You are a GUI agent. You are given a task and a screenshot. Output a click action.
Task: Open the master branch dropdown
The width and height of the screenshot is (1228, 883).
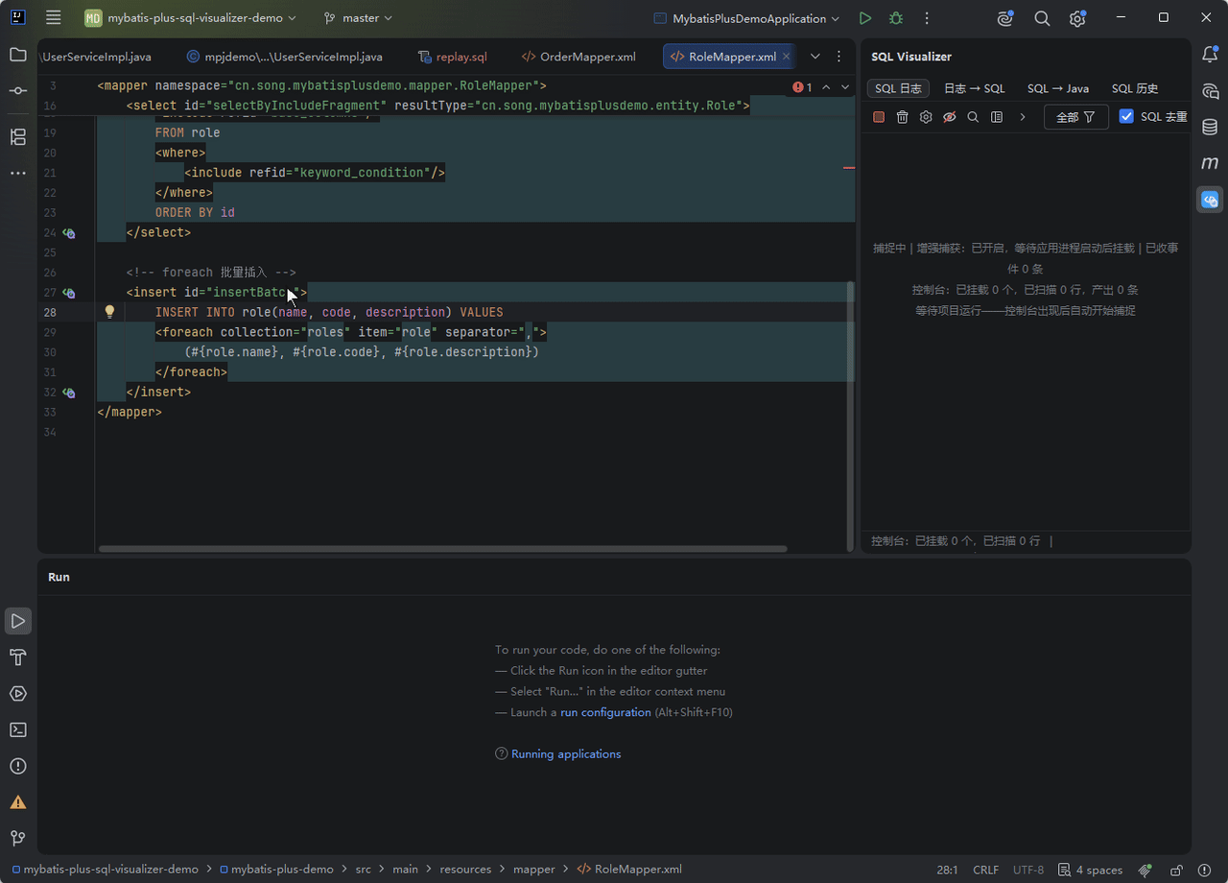point(358,18)
